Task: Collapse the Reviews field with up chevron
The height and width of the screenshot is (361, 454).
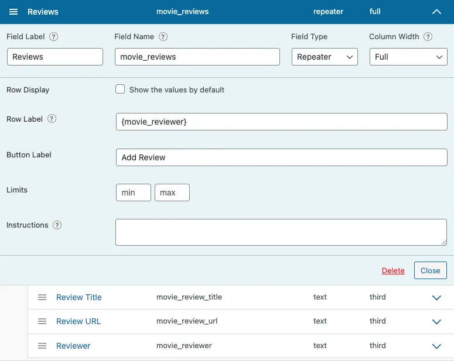Action: point(436,12)
